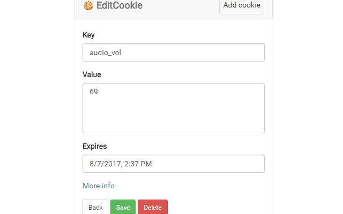Screen dimensions: 343x214
Task: Click the Expires field label
Action: [94, 146]
